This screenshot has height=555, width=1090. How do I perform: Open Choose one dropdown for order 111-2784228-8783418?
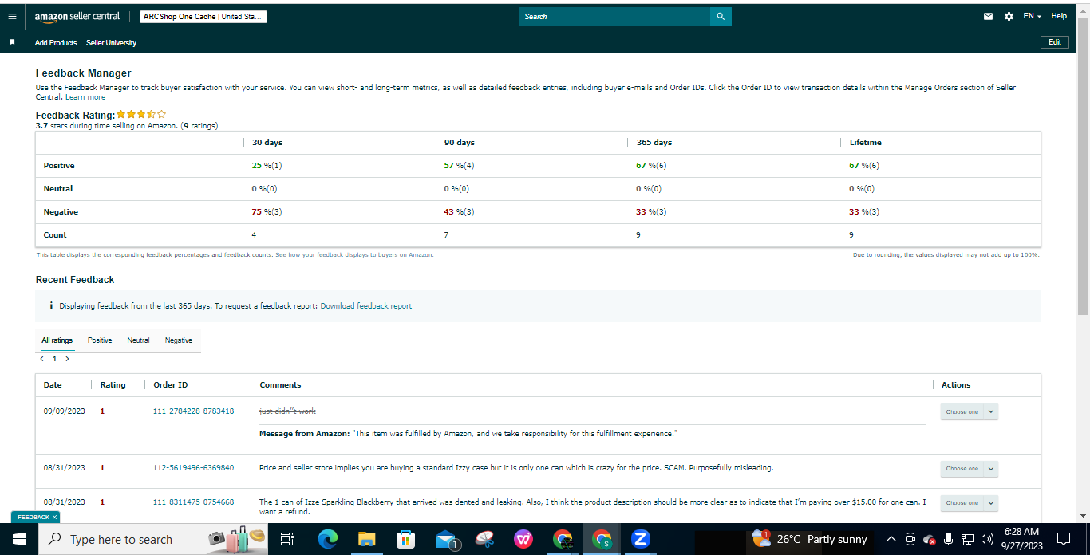pos(969,411)
